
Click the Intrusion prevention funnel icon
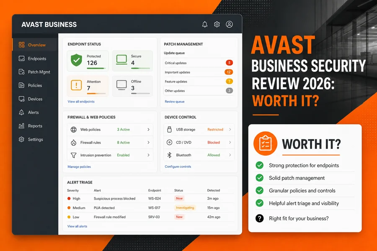point(74,155)
